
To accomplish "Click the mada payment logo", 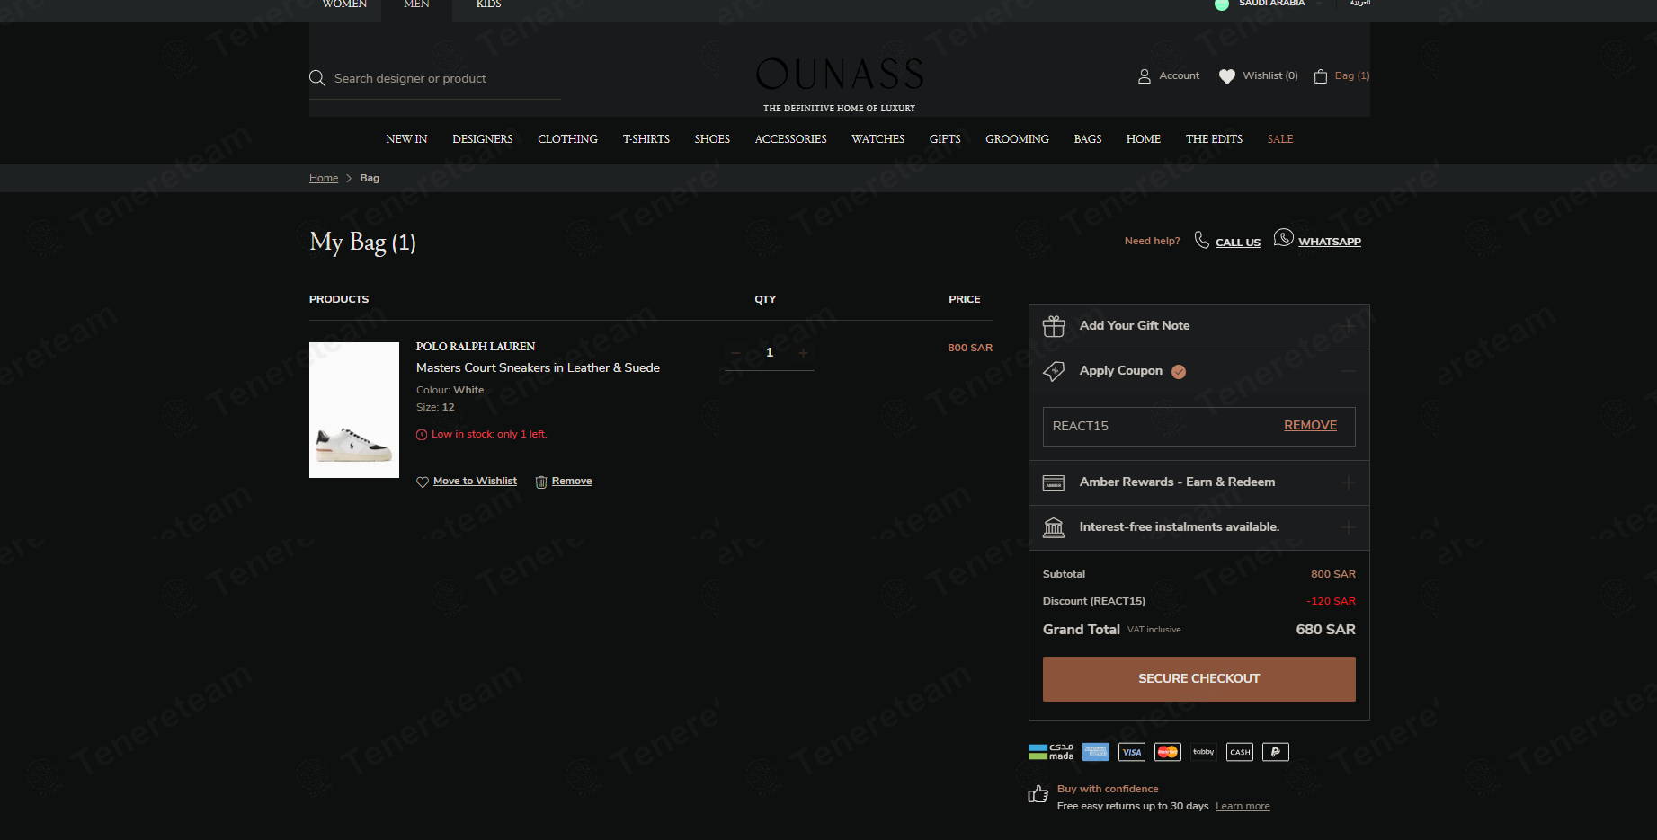I will click(x=1051, y=752).
